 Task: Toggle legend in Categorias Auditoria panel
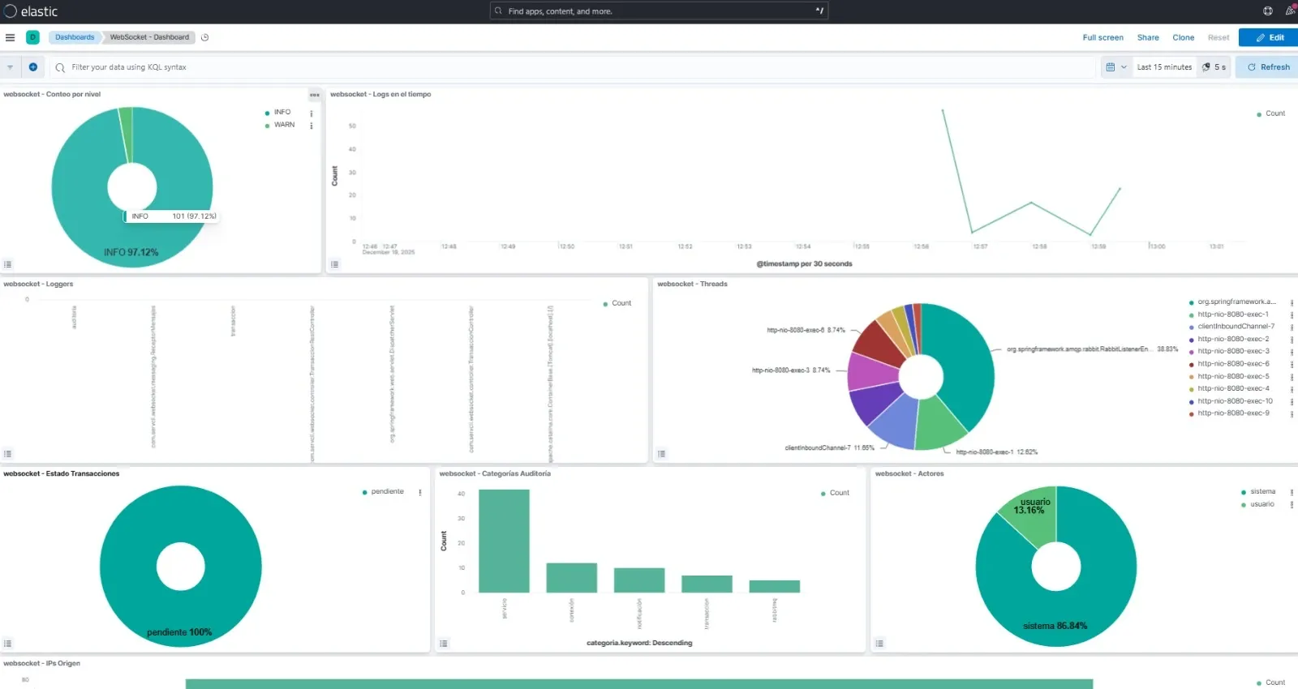point(444,644)
